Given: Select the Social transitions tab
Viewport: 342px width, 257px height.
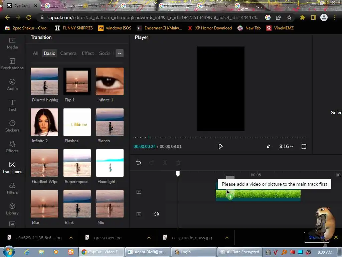Looking at the screenshot, I should point(105,53).
